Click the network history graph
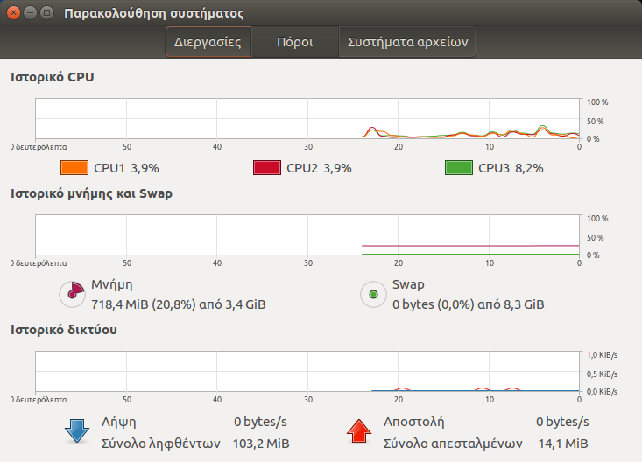Viewport: 642px width, 462px height. (x=307, y=372)
